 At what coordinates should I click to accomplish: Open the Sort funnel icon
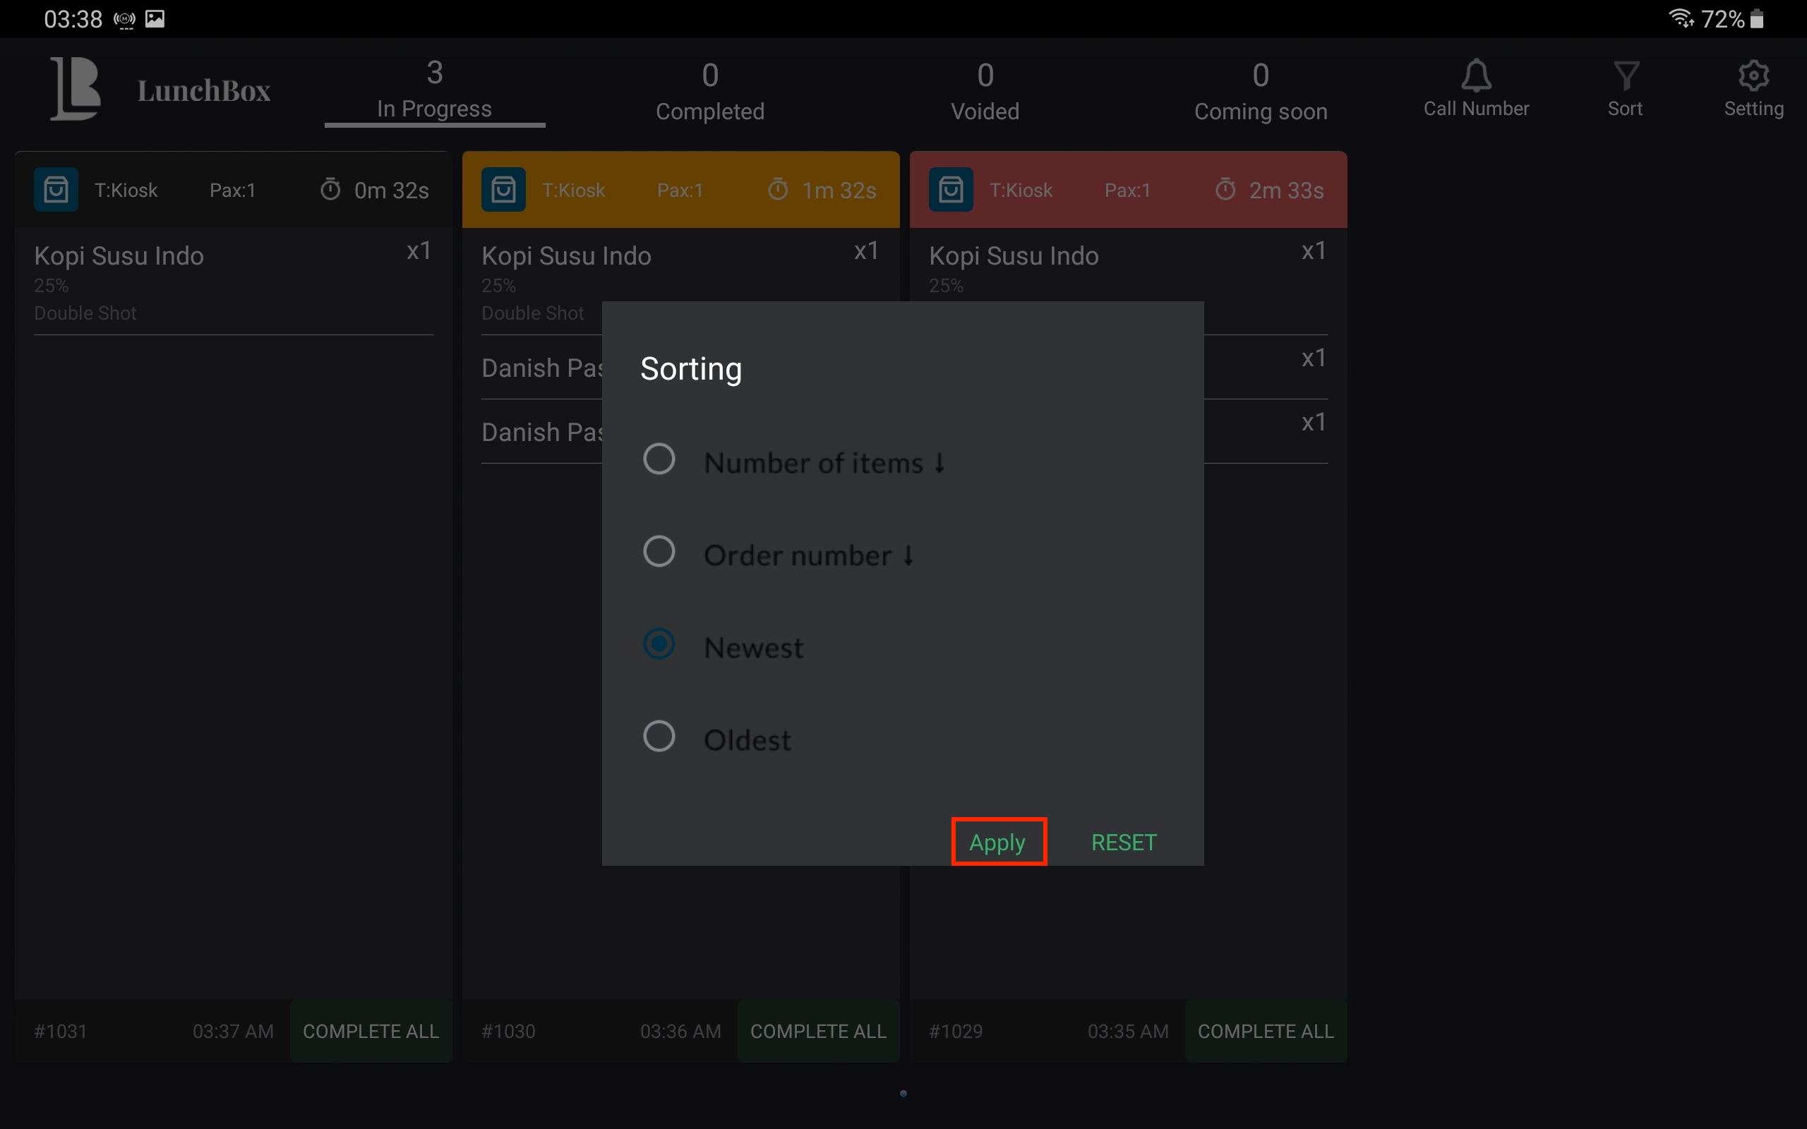coord(1626,76)
